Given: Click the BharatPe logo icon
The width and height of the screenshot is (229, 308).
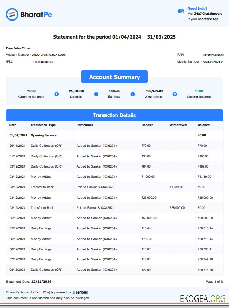Looking at the screenshot, I should point(12,14).
